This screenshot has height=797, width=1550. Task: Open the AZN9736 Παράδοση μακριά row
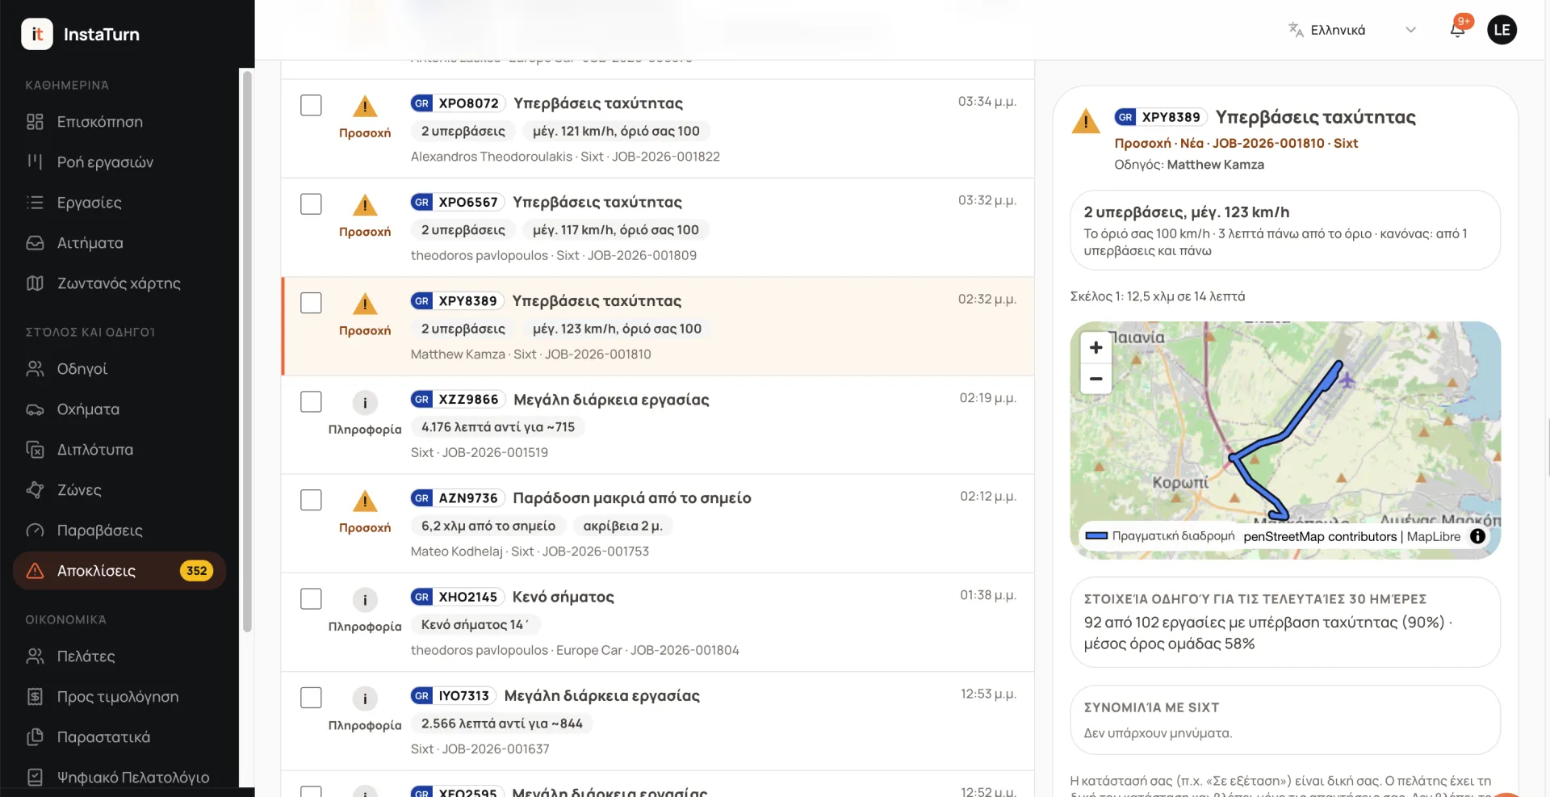coord(658,524)
